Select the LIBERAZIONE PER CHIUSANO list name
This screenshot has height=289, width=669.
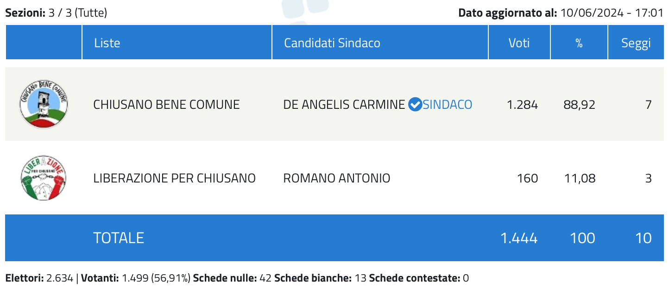[x=174, y=178]
